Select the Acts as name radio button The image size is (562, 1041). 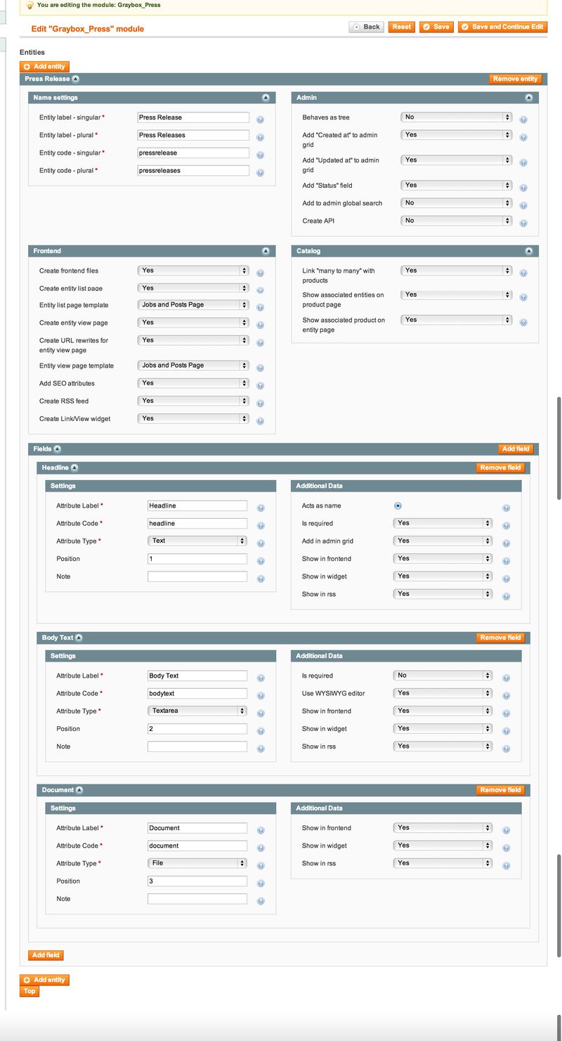click(x=398, y=505)
